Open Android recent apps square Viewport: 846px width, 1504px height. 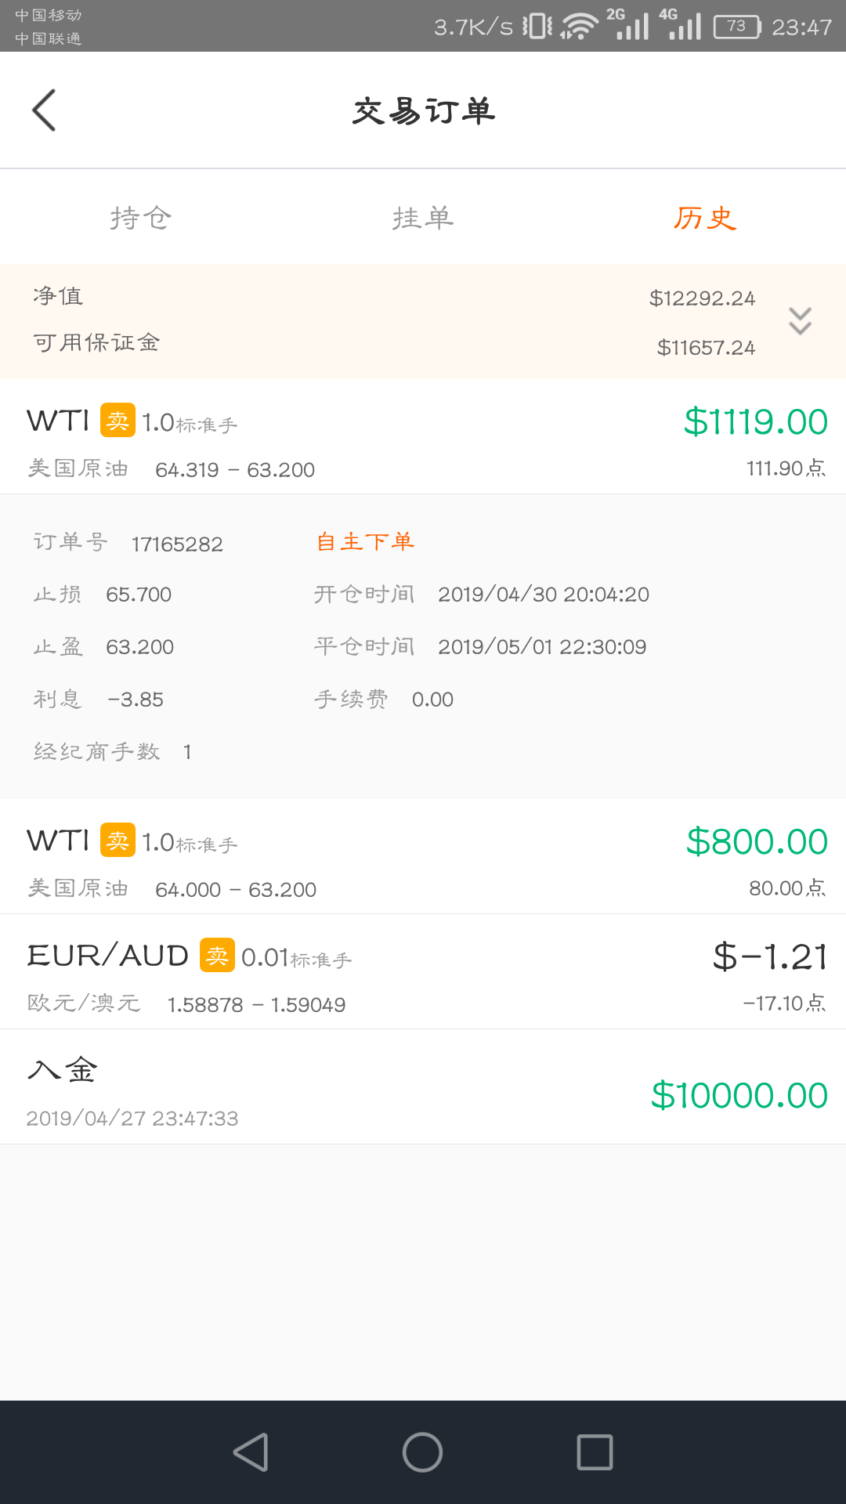click(x=595, y=1452)
